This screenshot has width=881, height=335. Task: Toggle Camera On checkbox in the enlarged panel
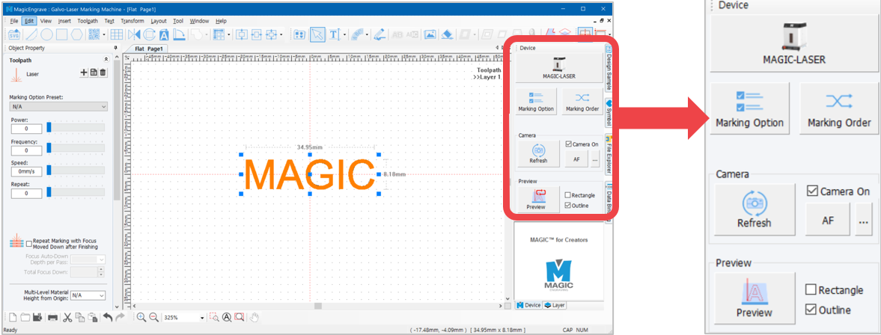click(812, 191)
